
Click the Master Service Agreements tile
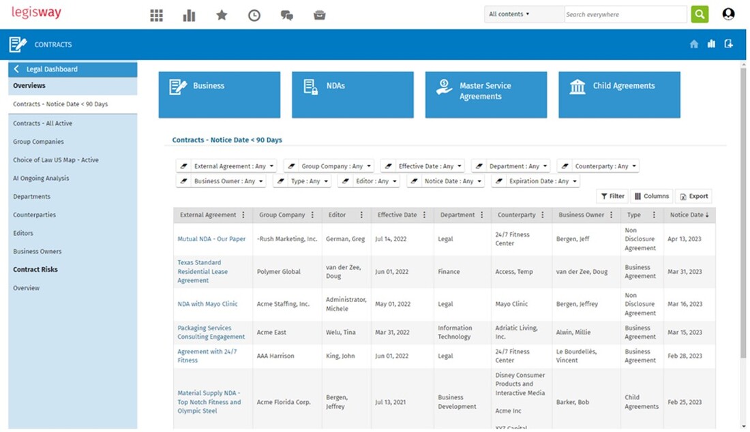(485, 95)
